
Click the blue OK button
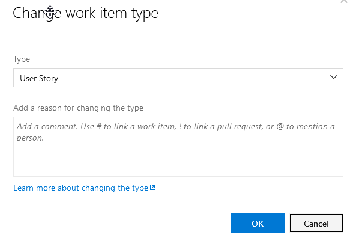coord(258,223)
